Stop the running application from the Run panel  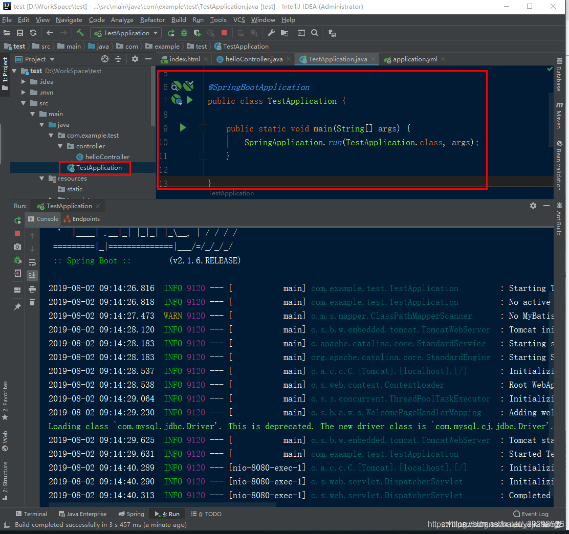click(17, 233)
